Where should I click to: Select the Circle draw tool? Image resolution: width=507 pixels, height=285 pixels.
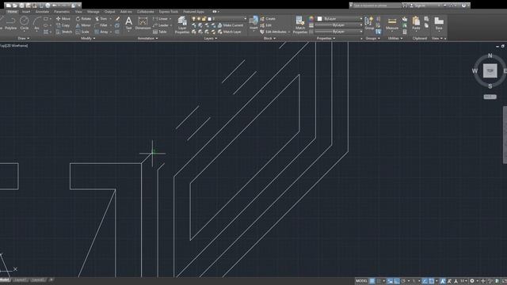(25, 23)
